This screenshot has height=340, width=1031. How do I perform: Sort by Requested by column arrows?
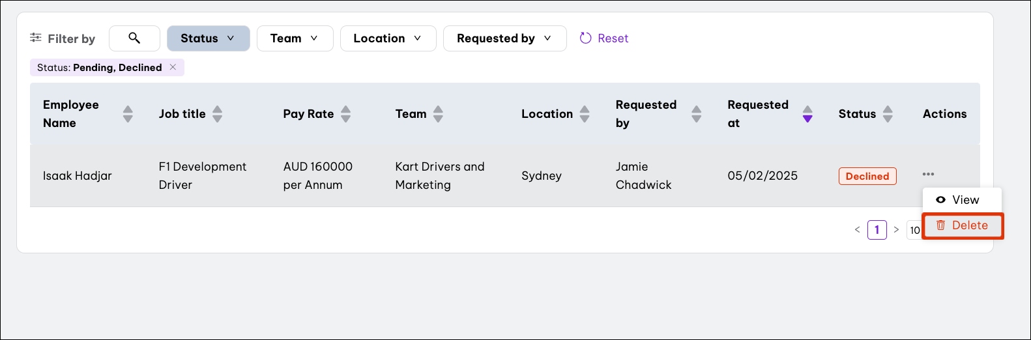point(696,114)
